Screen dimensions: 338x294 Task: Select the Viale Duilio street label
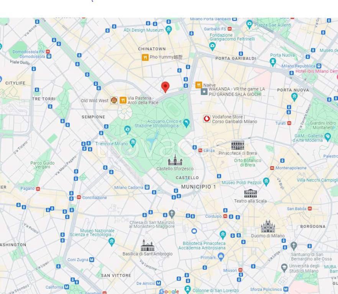coord(20,62)
